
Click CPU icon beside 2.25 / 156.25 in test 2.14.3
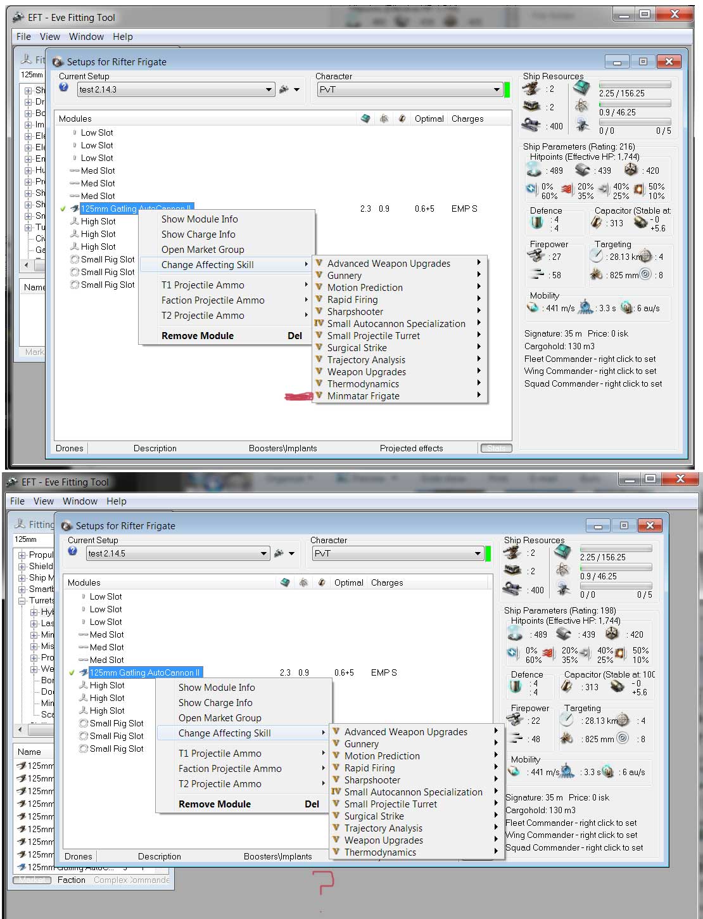click(x=581, y=89)
